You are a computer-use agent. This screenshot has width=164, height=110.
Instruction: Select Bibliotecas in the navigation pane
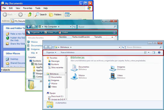click(53, 74)
